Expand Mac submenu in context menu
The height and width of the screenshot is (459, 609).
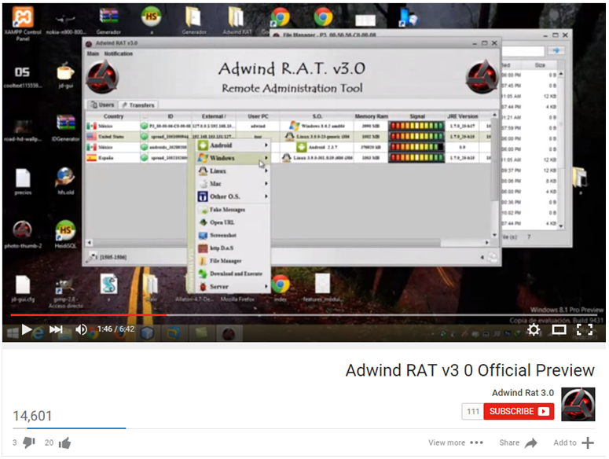pyautogui.click(x=233, y=184)
